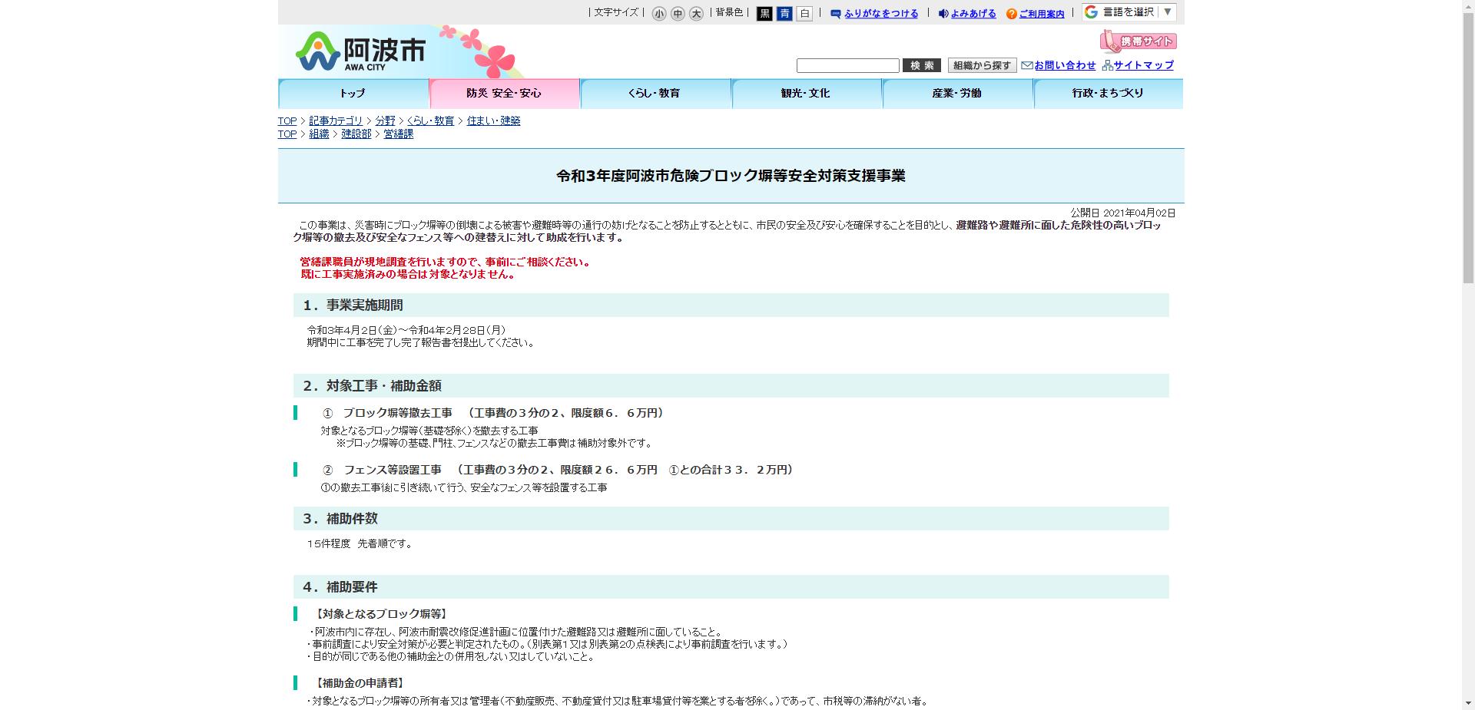Select the 小 small font size icon
Screen dimensions: 1475x710
(657, 13)
